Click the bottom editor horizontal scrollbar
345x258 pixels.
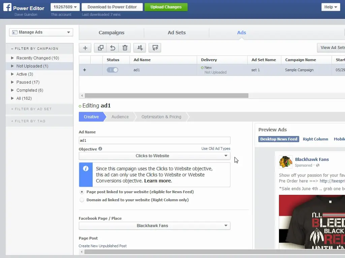coord(215,252)
